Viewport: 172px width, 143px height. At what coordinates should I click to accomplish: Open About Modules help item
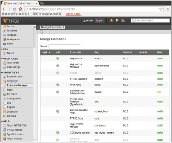[15, 139]
